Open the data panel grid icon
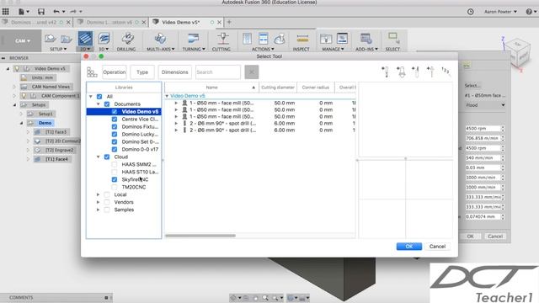Viewport: 539px width, 303px height. [x=6, y=11]
